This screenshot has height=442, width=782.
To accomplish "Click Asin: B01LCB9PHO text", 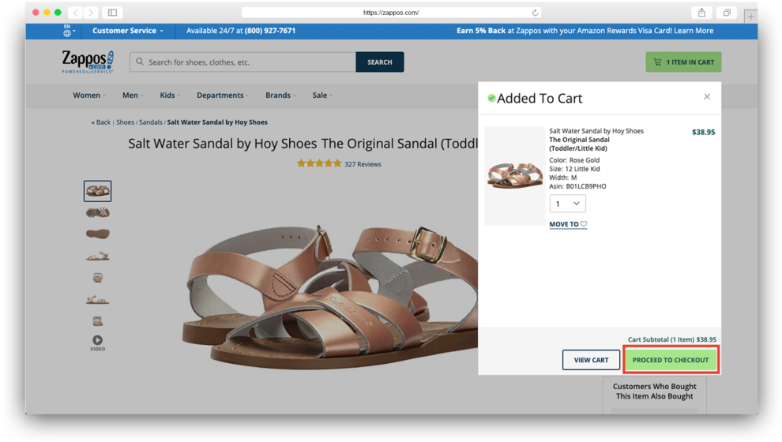I will coord(577,186).
